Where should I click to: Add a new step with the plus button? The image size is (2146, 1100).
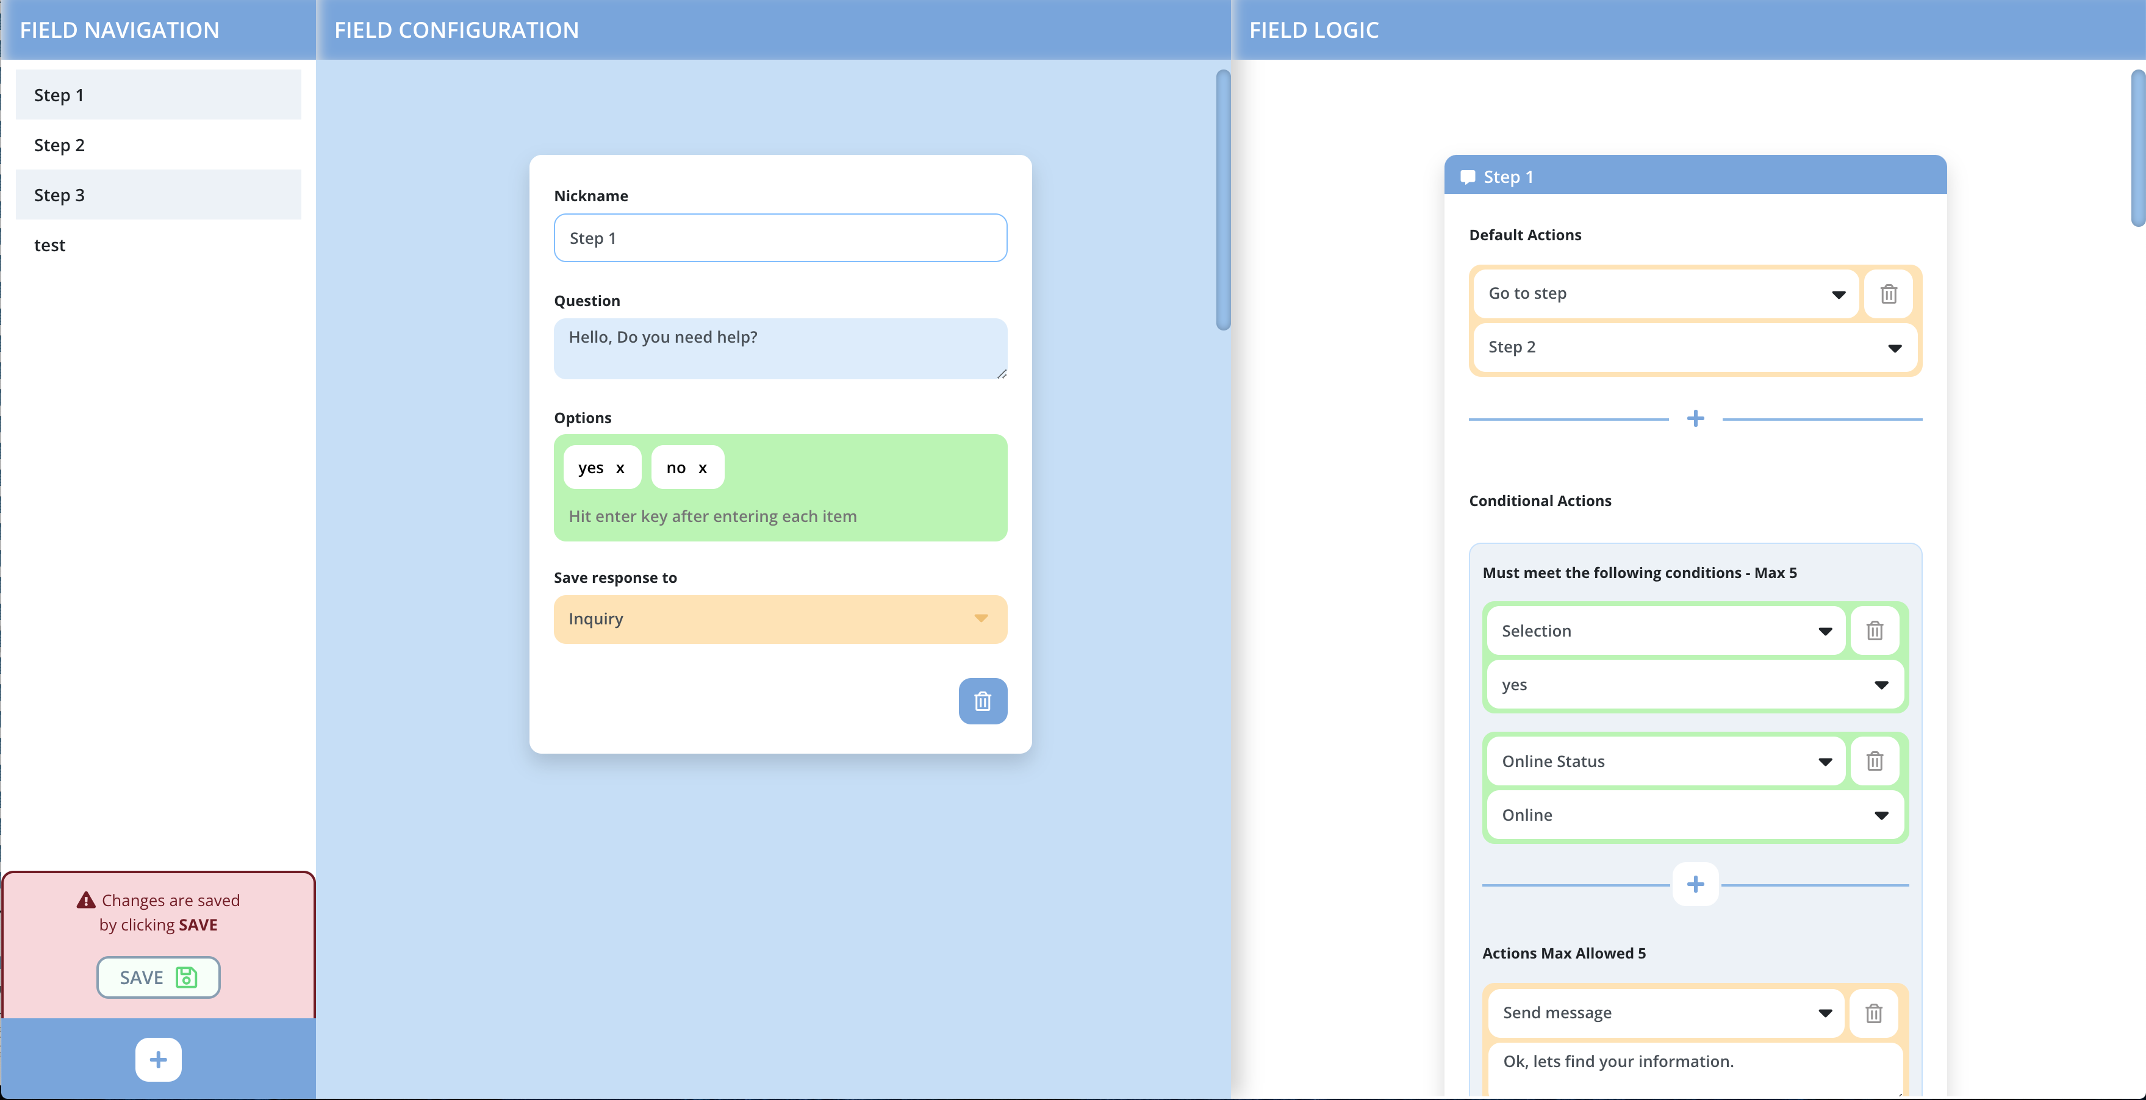(157, 1059)
